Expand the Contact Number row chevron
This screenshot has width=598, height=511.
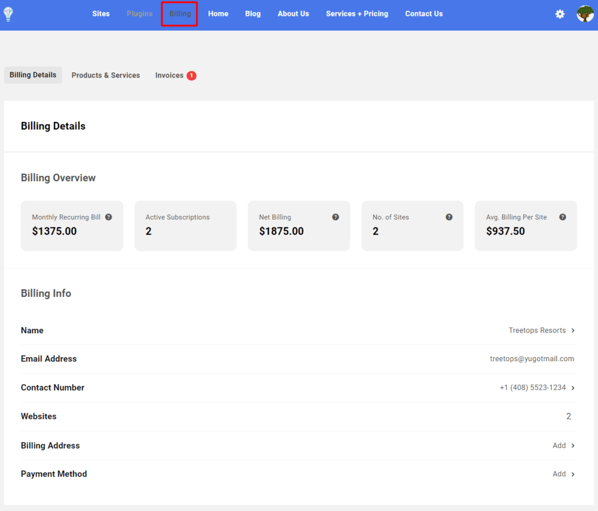(574, 387)
